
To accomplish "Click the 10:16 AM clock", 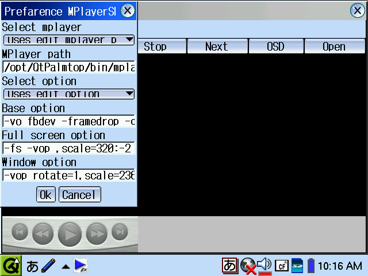I will (x=340, y=266).
